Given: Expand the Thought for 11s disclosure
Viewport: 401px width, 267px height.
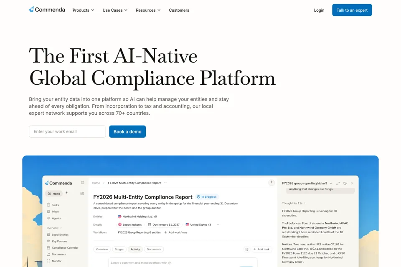Looking at the screenshot, I should coord(294,203).
